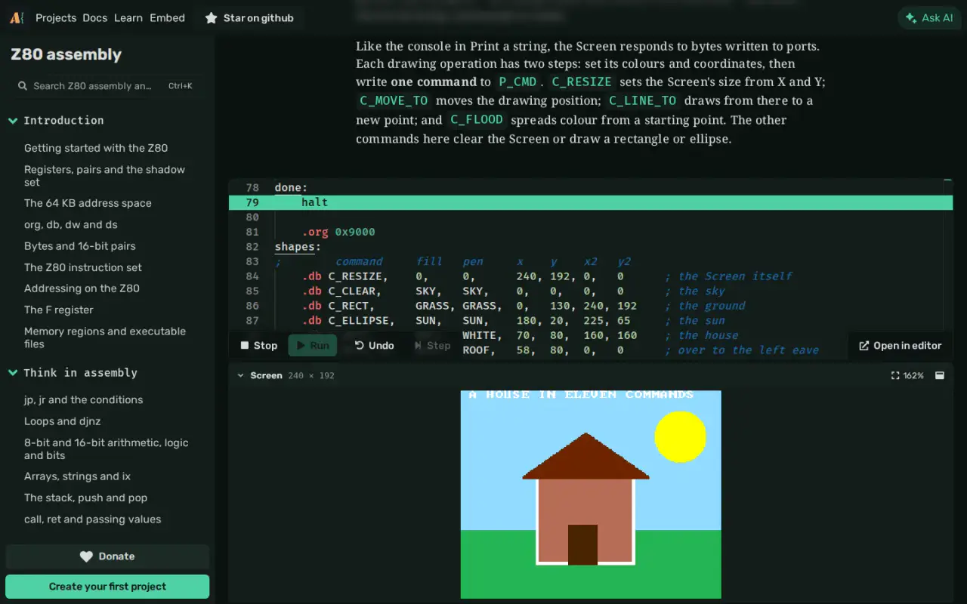Stop the running program

(258, 345)
